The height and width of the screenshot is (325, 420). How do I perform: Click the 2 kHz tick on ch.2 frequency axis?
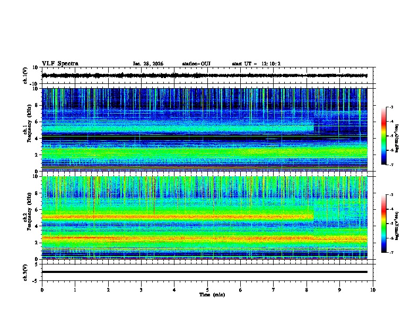point(37,243)
